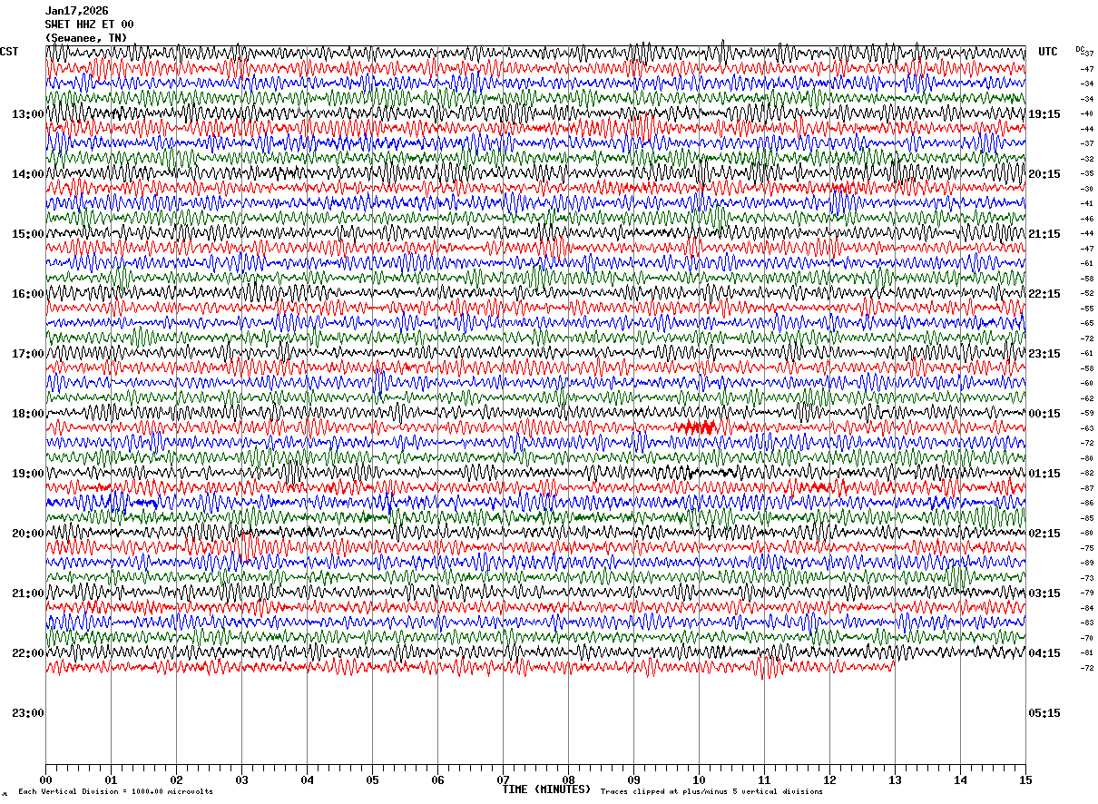1098x804 pixels.
Task: Click minute tick label 10 on the axis
Action: click(699, 779)
